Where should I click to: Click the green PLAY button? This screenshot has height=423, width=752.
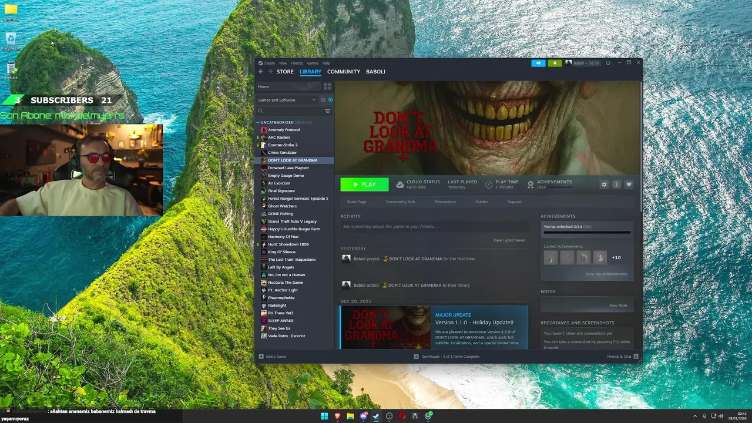click(x=364, y=184)
